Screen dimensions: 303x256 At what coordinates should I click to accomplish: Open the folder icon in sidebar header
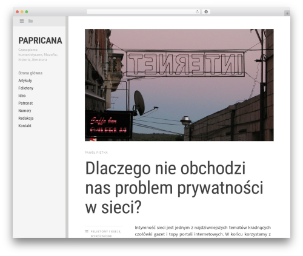(x=30, y=21)
